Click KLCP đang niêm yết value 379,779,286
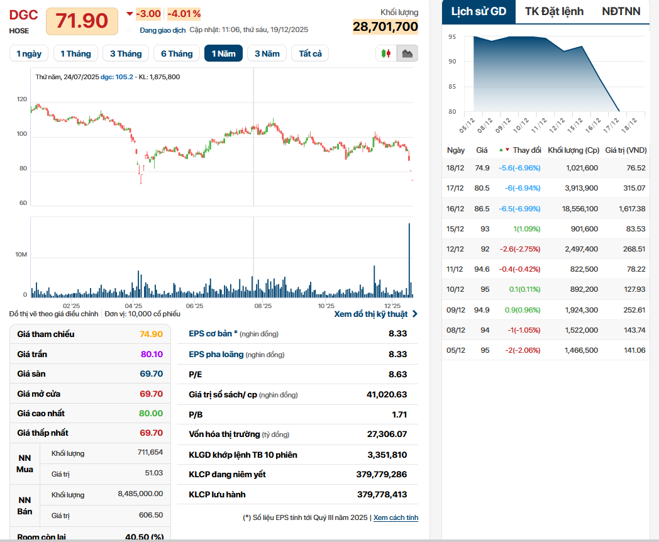This screenshot has width=659, height=542. (x=382, y=474)
